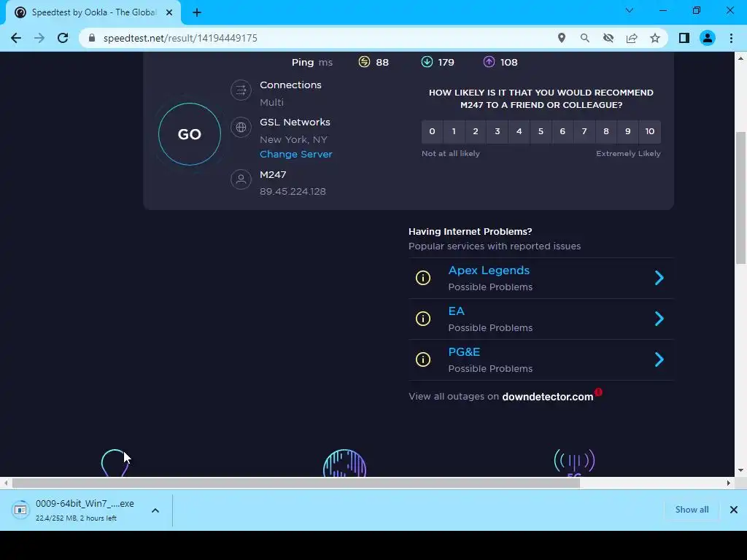Expand the PG&E row chevron
This screenshot has height=560, width=747.
coord(659,359)
